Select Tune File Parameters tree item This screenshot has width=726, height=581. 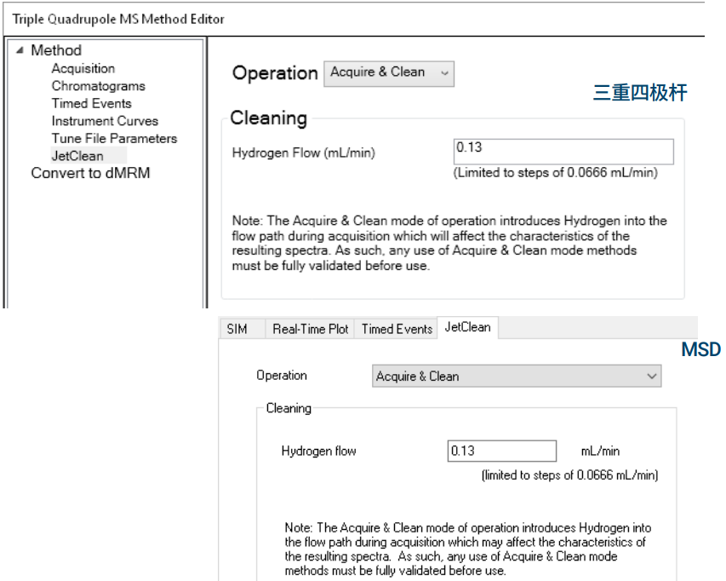(114, 139)
